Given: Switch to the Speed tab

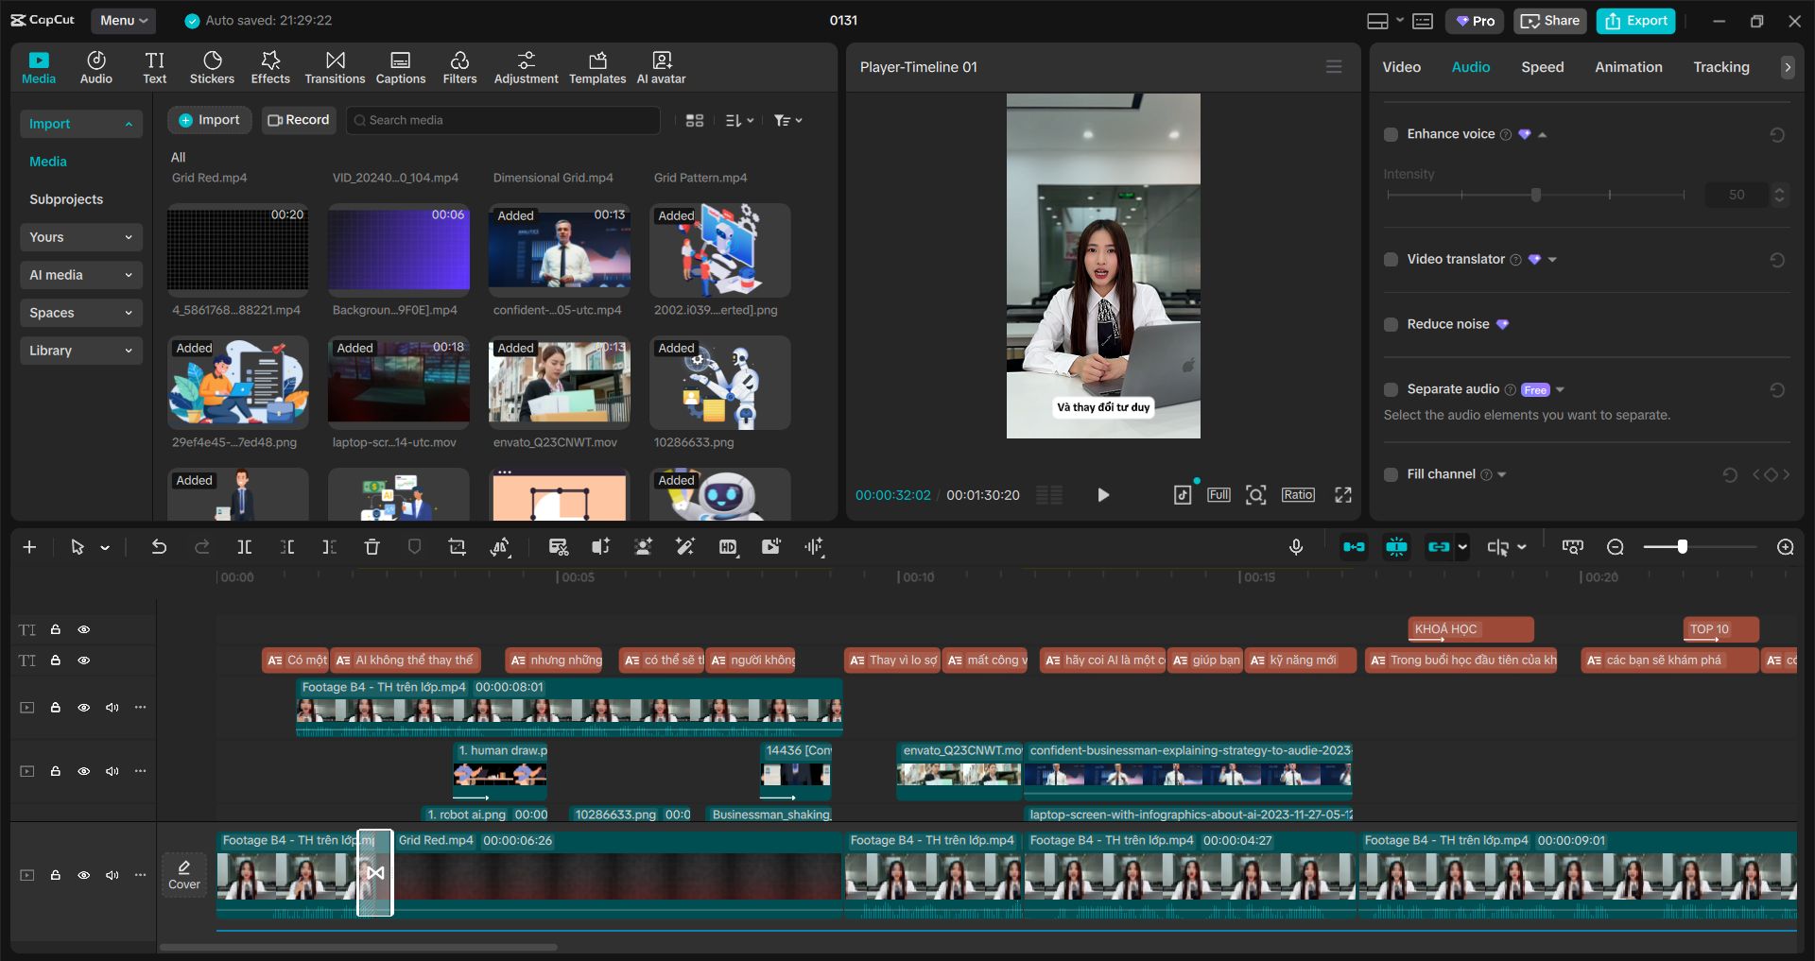Looking at the screenshot, I should [x=1542, y=67].
